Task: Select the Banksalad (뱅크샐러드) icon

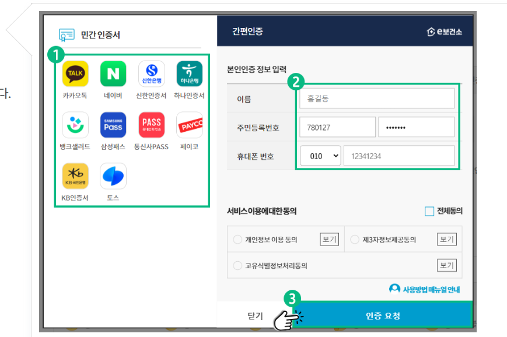Action: 75,125
